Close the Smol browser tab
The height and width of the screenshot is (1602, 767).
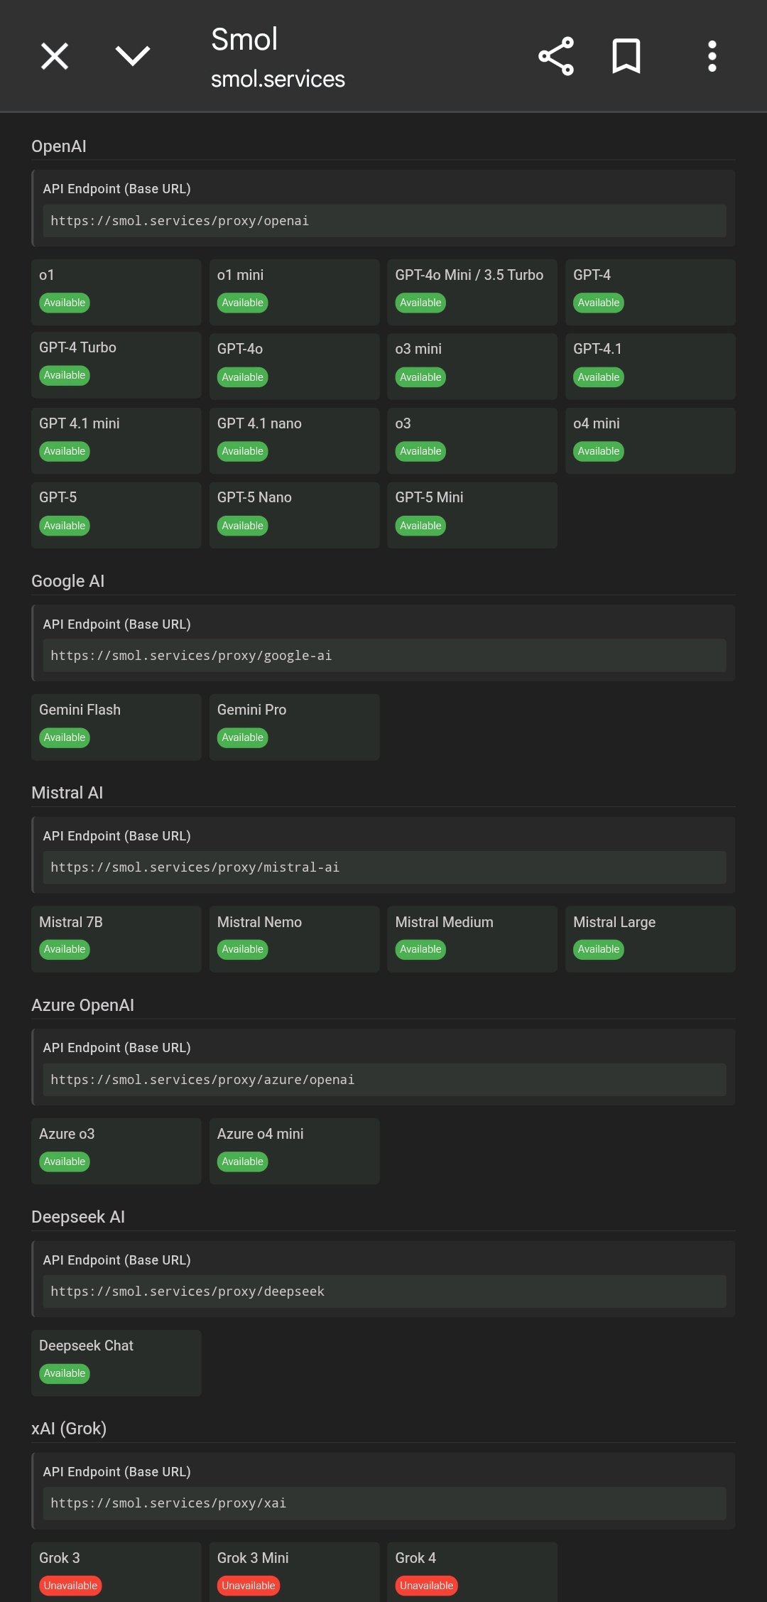(55, 56)
